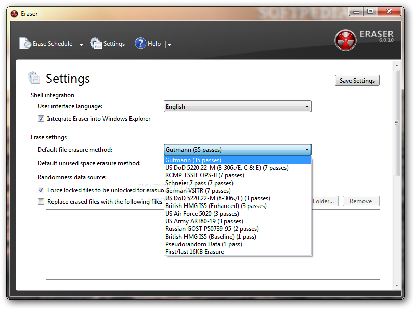The height and width of the screenshot is (310, 415).
Task: Click the Default unused space erasure method label
Action: pos(89,163)
